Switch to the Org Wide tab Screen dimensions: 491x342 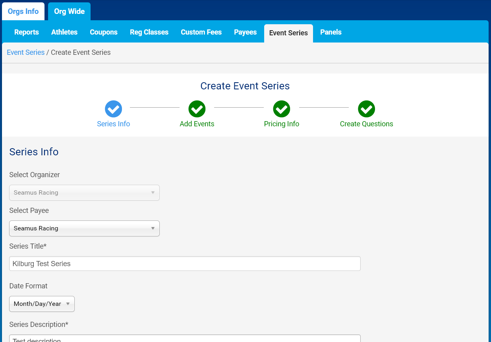(69, 11)
